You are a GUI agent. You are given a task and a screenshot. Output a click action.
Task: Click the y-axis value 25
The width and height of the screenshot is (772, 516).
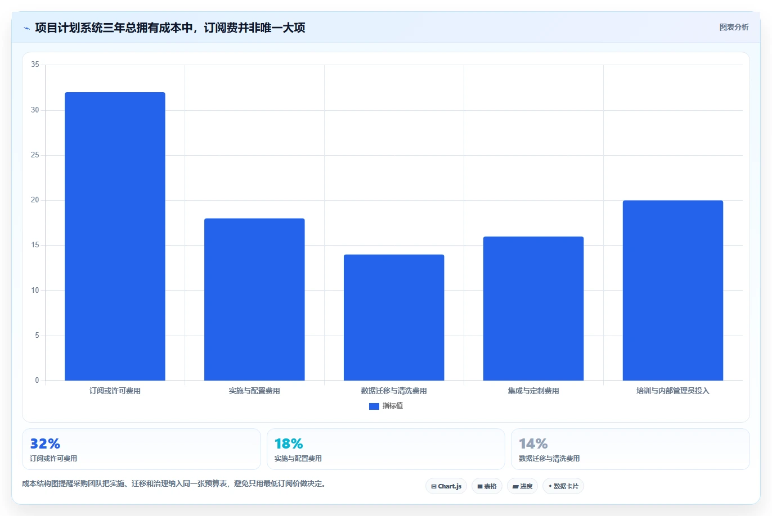pos(35,155)
